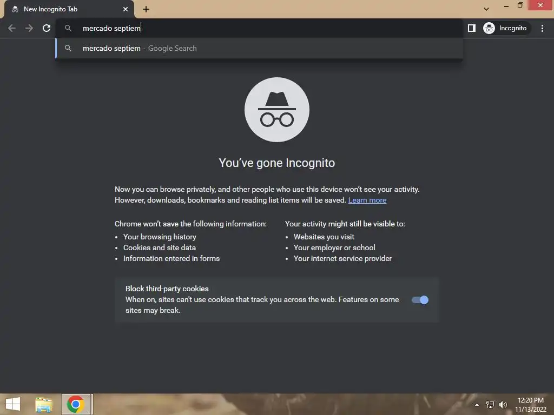Toggle Block third-party cookies switch
Screen dimensions: 554x415
pyautogui.click(x=420, y=300)
